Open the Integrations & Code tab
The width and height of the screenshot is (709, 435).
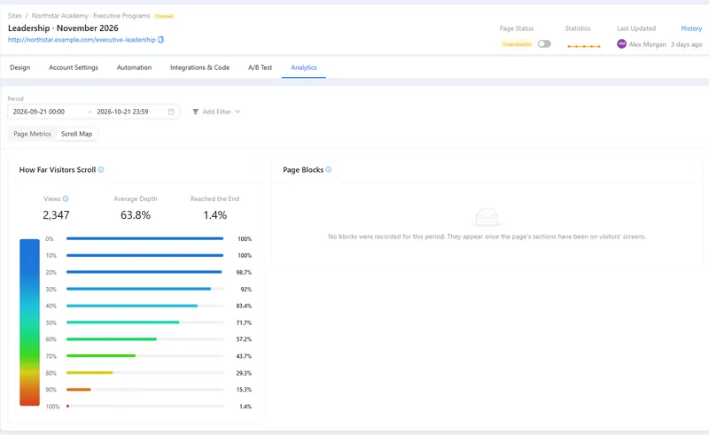(200, 67)
